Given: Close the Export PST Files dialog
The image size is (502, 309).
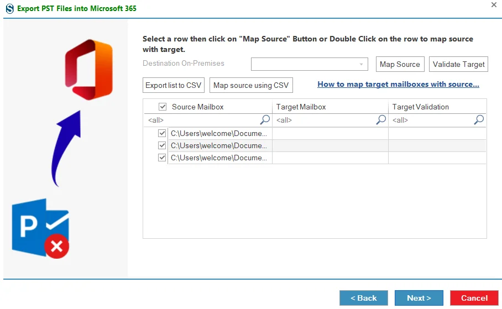Looking at the screenshot, I should pyautogui.click(x=494, y=5).
